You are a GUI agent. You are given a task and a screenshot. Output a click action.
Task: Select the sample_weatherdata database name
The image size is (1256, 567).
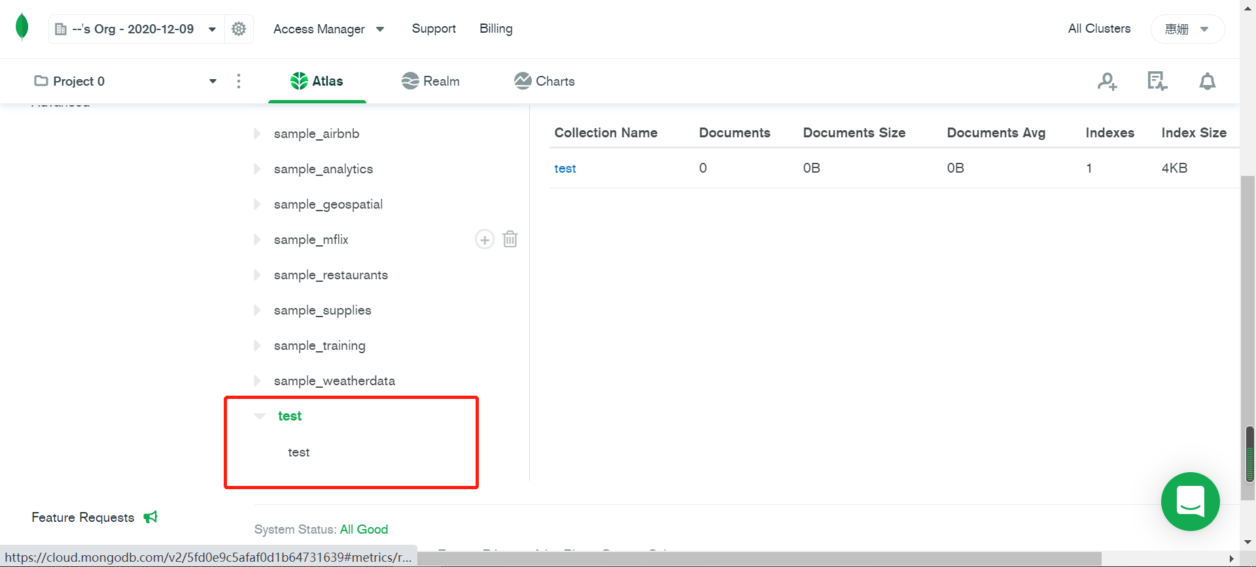[334, 381]
